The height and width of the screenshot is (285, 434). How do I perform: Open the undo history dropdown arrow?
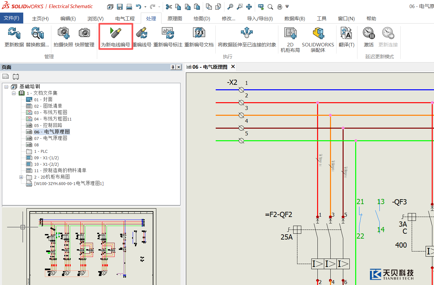(x=145, y=7)
